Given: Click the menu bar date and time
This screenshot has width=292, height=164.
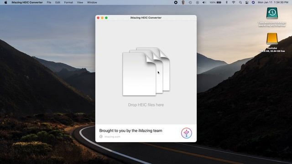Looking at the screenshot, I should coord(273,2).
